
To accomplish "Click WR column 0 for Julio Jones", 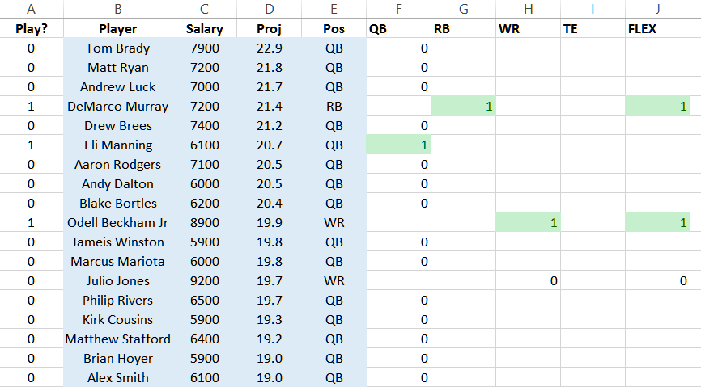I will pos(528,281).
